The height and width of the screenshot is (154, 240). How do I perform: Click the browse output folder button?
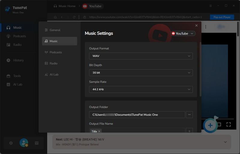click(189, 114)
